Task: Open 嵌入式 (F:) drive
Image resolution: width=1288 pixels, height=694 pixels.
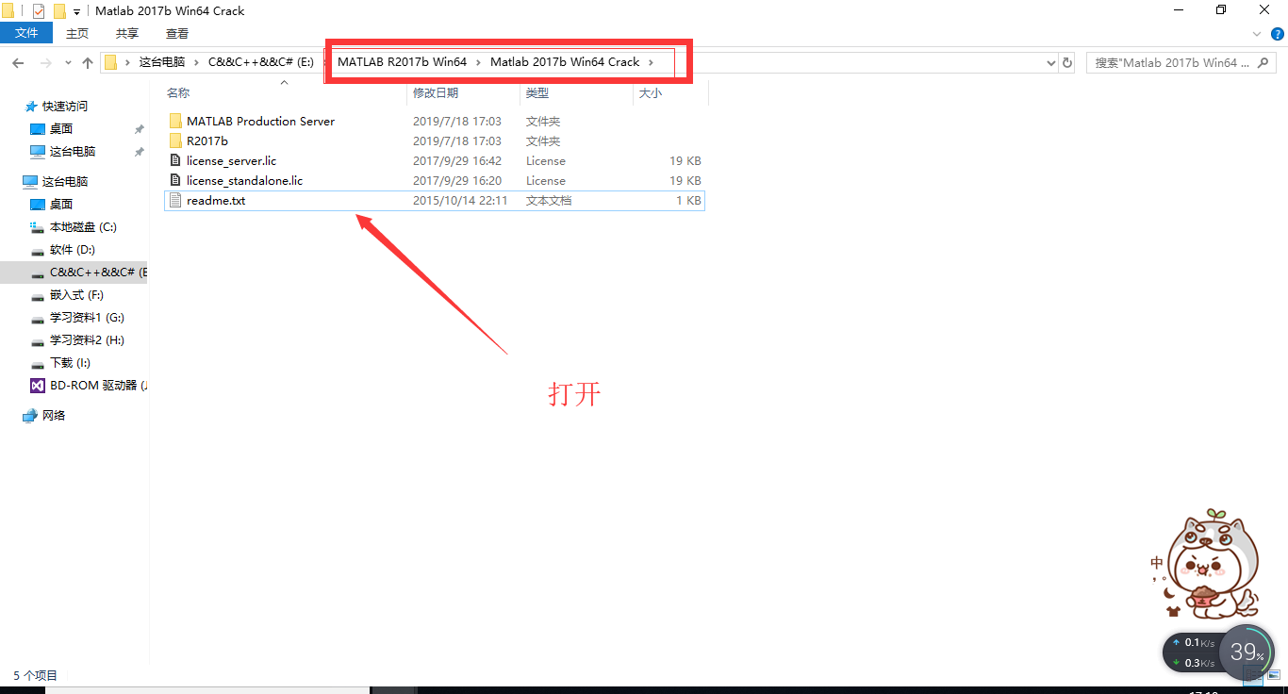Action: click(67, 295)
